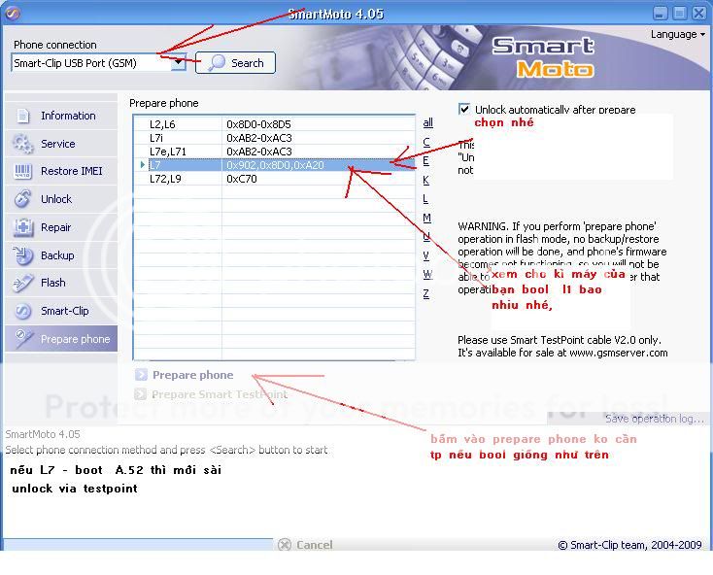This screenshot has height=575, width=713.
Task: Open the Backup section
Action: point(61,255)
